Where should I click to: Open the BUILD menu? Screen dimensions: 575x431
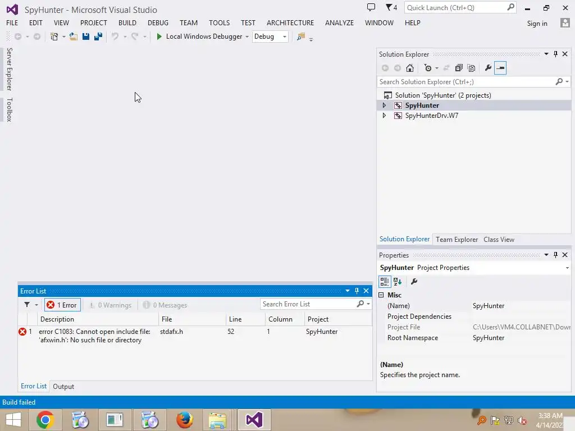point(127,22)
